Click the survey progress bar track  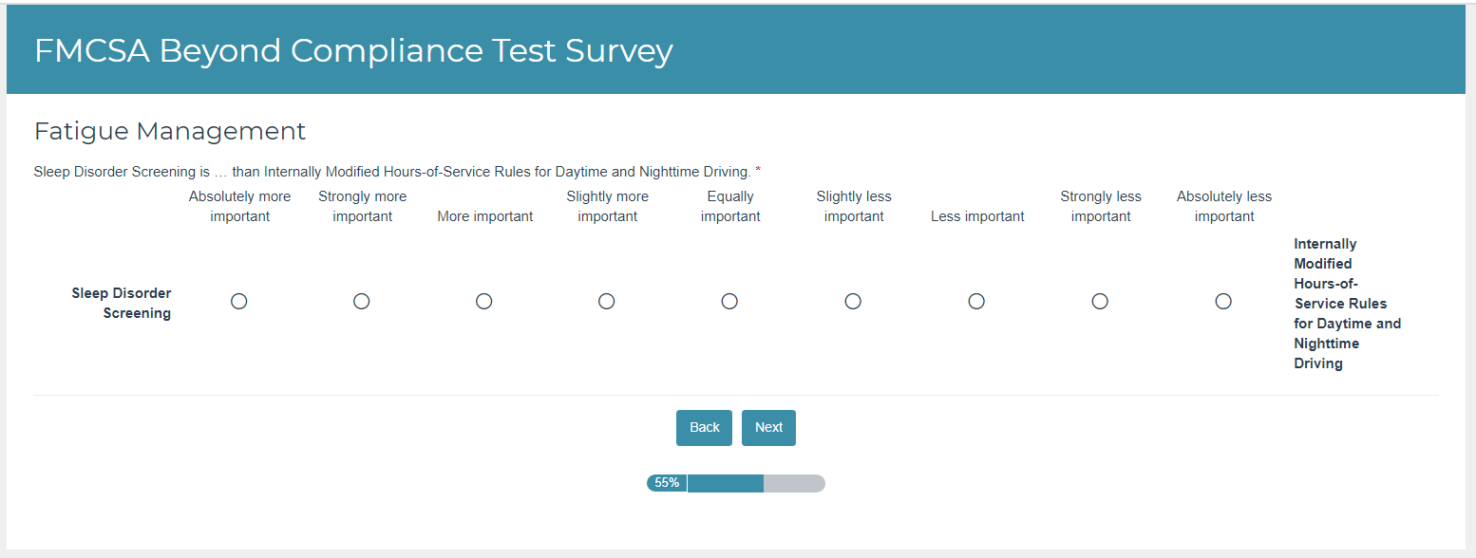coord(793,483)
